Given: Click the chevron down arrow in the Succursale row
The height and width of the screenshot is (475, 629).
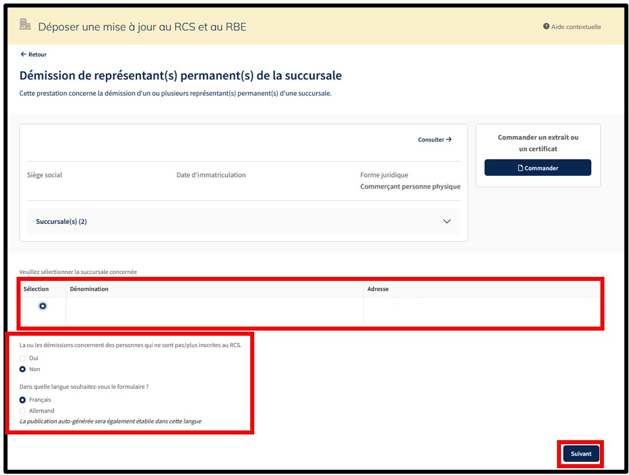Looking at the screenshot, I should 447,222.
